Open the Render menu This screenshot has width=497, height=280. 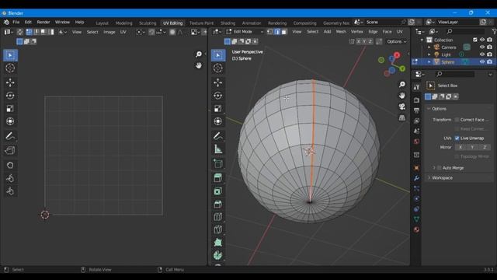pos(43,23)
